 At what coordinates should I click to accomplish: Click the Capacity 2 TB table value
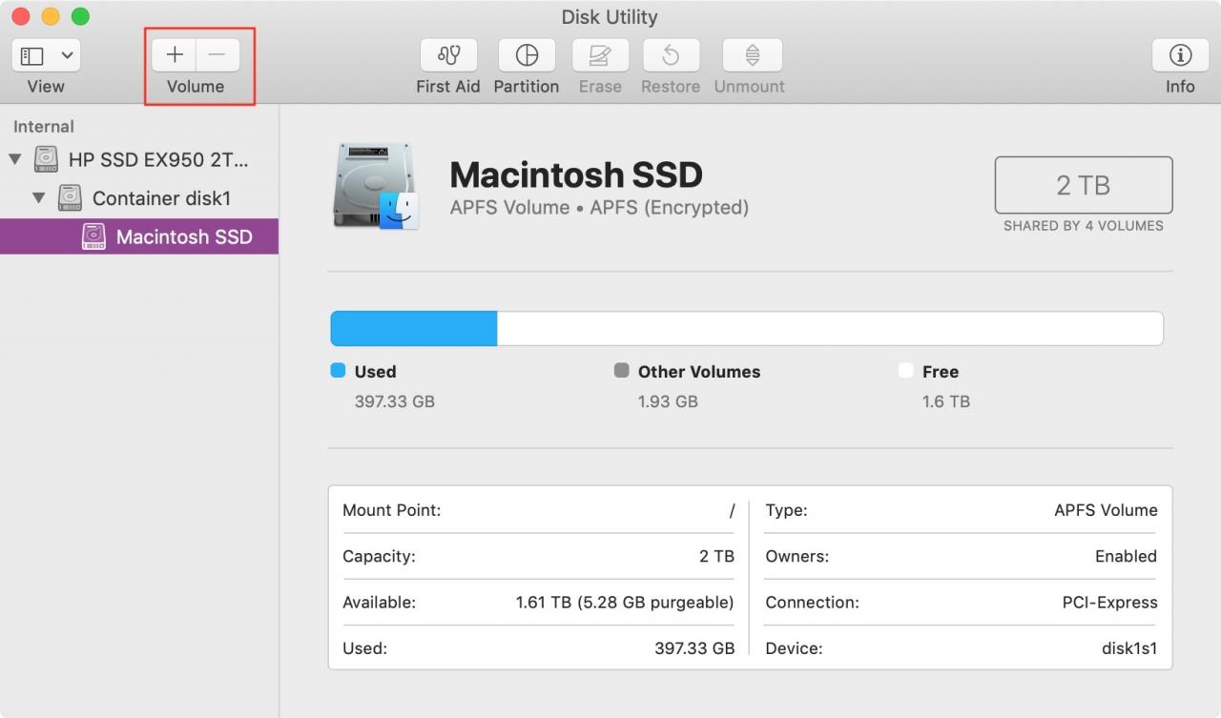pos(716,556)
